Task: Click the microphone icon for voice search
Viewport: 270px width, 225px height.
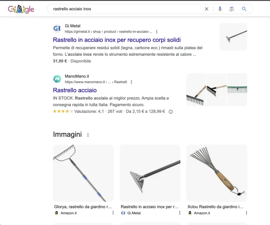Action: pyautogui.click(x=220, y=9)
